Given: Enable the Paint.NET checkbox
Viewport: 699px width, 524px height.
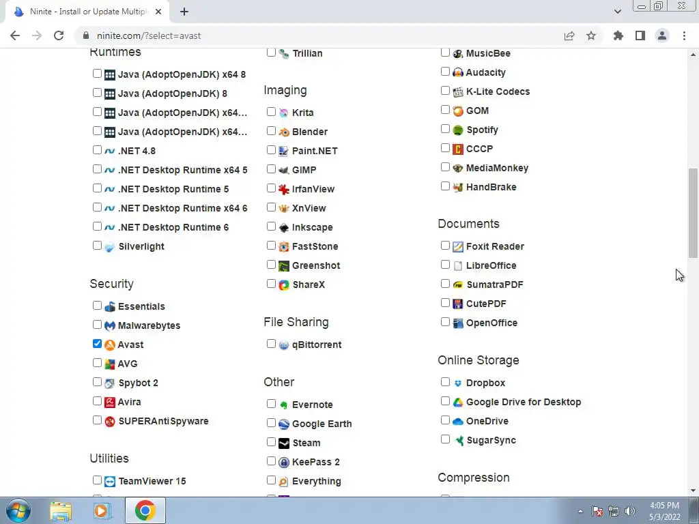Looking at the screenshot, I should tap(271, 149).
